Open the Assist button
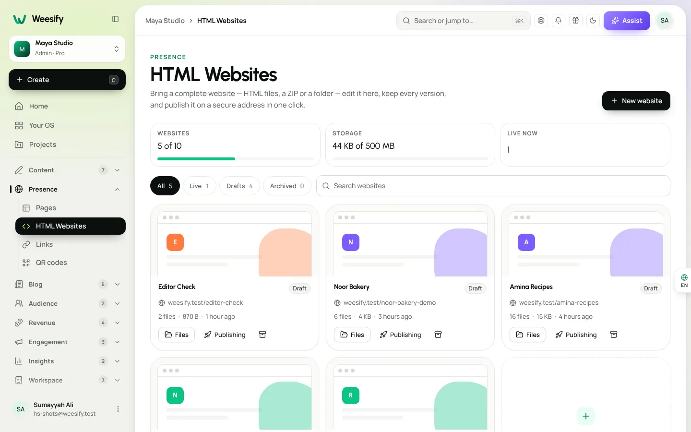 (627, 21)
